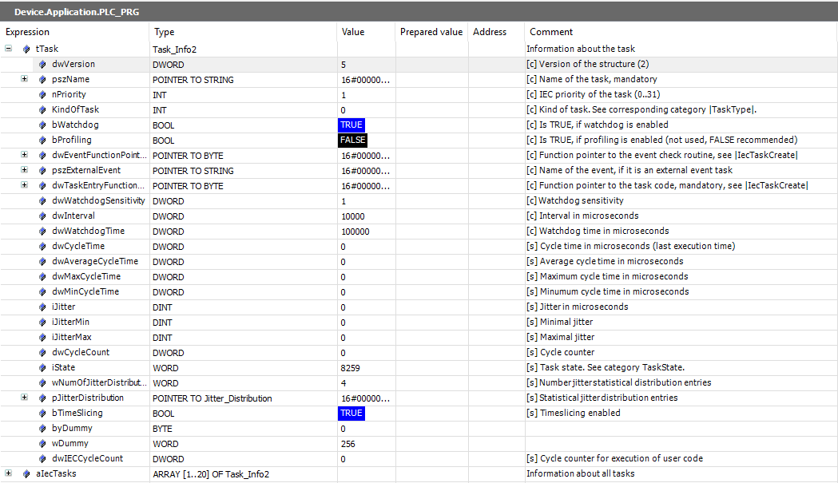Expand the aIecTasks array node
The height and width of the screenshot is (483, 838).
coord(8,474)
